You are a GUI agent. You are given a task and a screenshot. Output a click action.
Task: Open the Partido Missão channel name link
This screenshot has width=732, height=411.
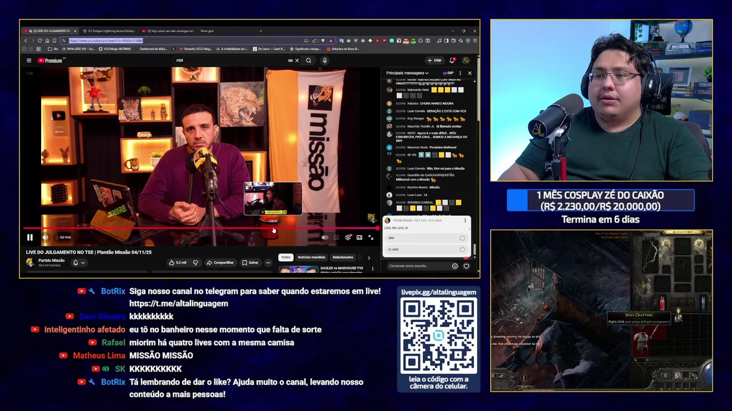coord(51,260)
